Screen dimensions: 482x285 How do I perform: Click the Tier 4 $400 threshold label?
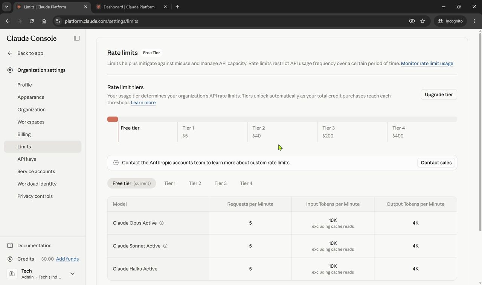(399, 132)
